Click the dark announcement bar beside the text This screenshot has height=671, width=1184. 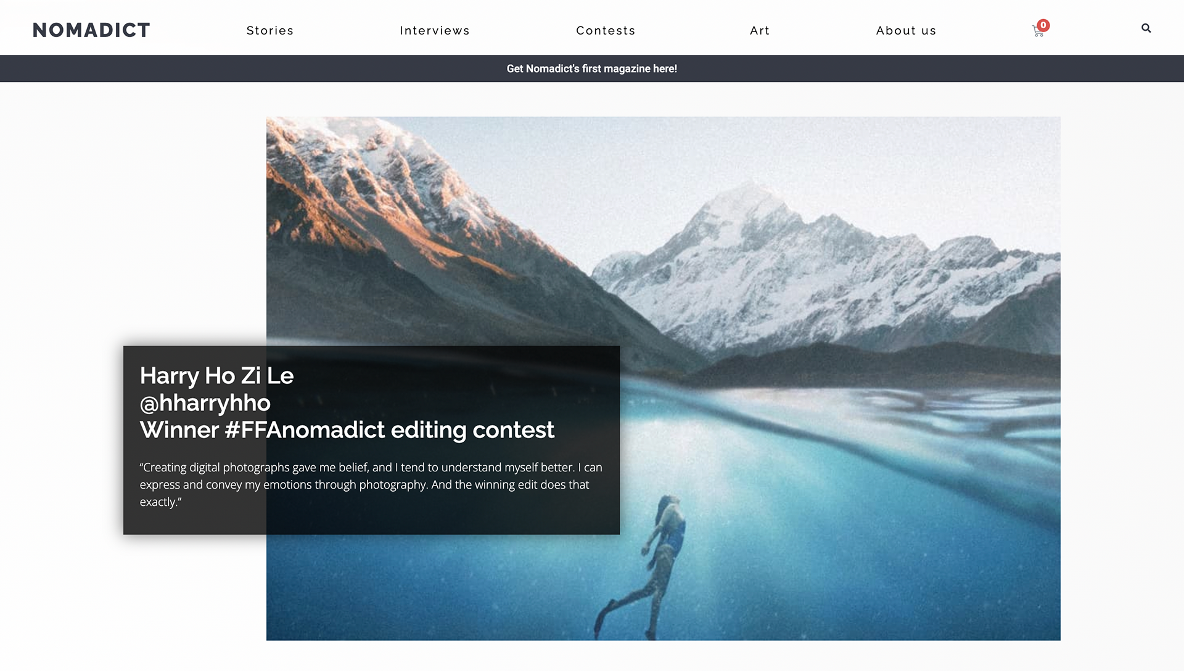(247, 68)
